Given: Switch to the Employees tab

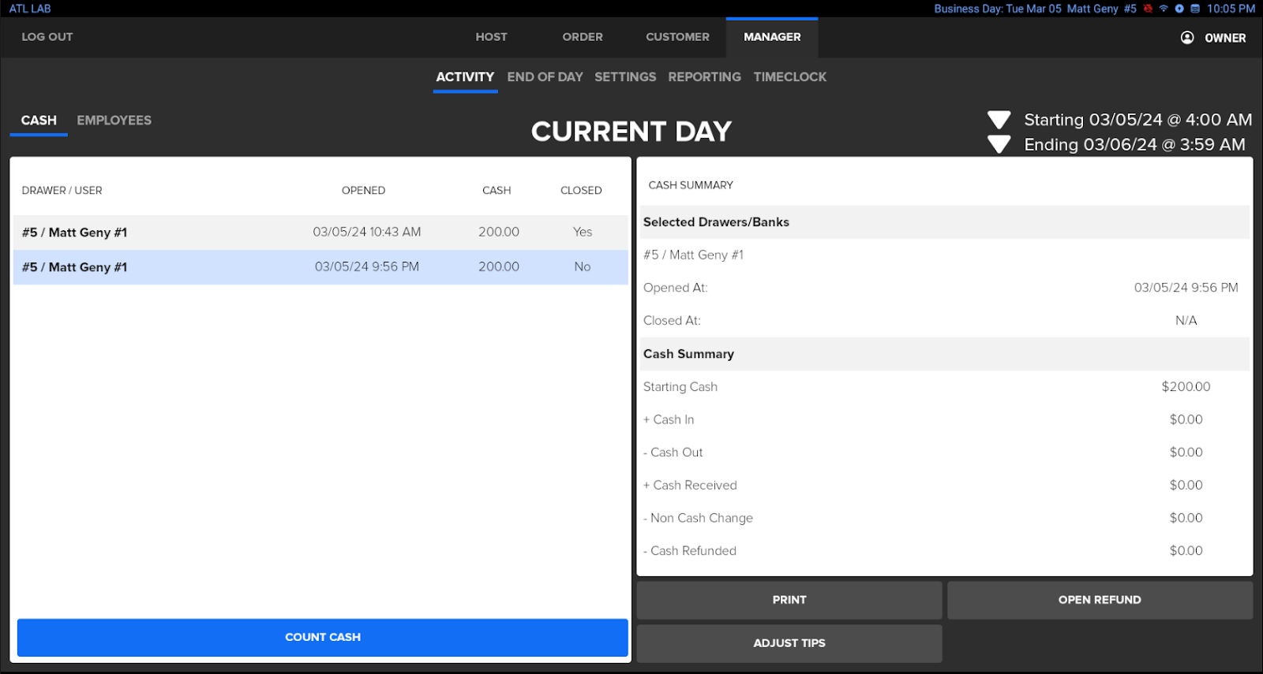Looking at the screenshot, I should (x=114, y=121).
